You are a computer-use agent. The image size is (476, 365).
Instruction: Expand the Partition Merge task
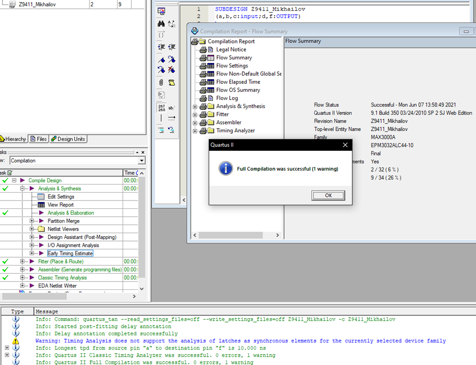tap(32, 221)
